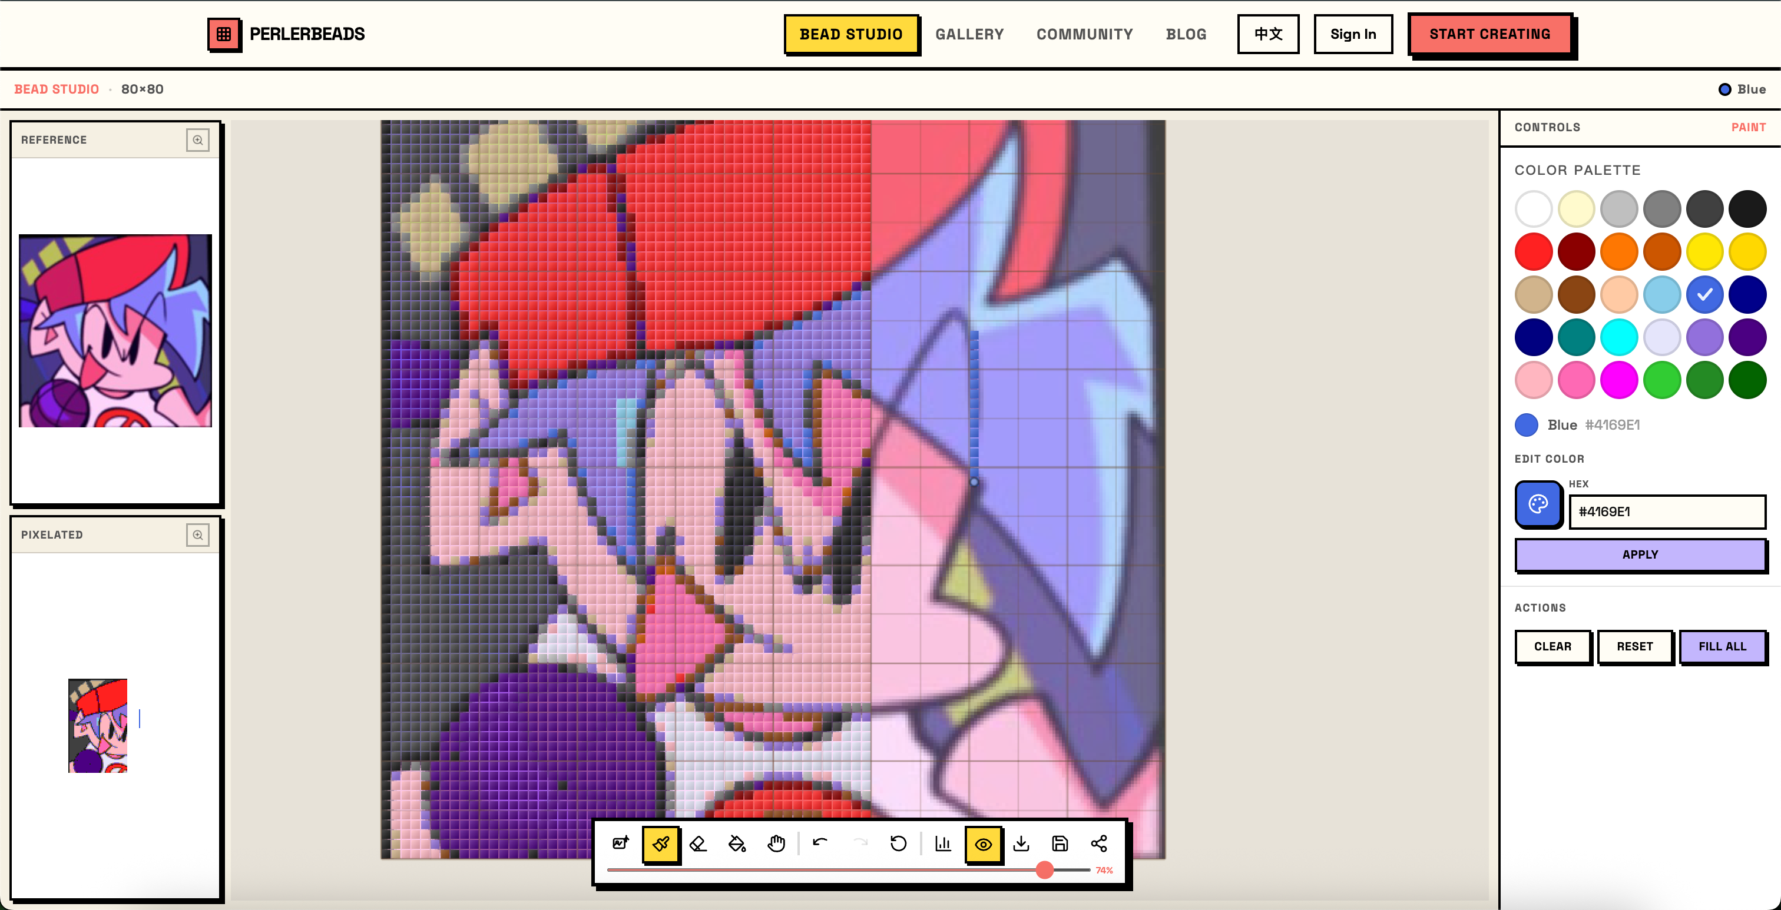Click the HEX color input field
The height and width of the screenshot is (910, 1781).
click(x=1667, y=512)
